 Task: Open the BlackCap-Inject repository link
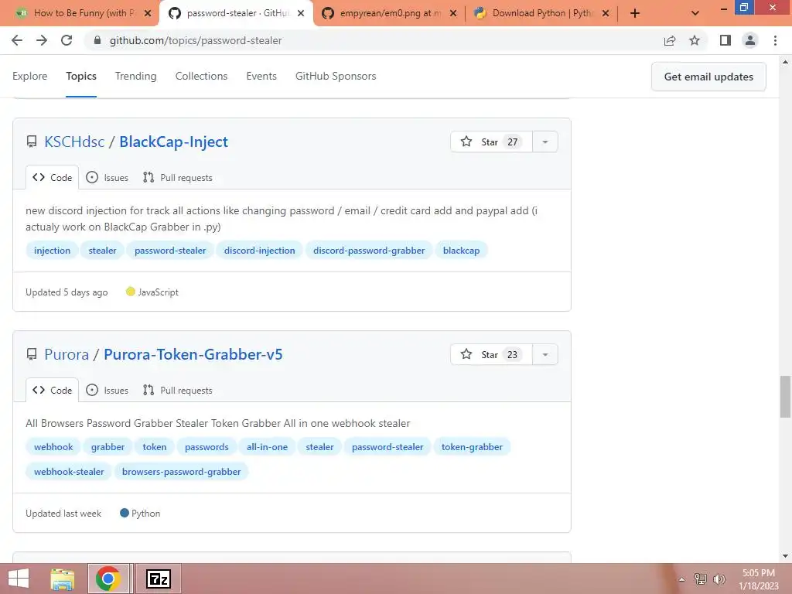click(x=173, y=142)
